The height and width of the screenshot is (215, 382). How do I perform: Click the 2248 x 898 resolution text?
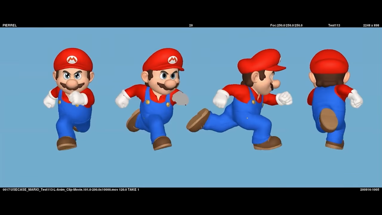point(371,25)
